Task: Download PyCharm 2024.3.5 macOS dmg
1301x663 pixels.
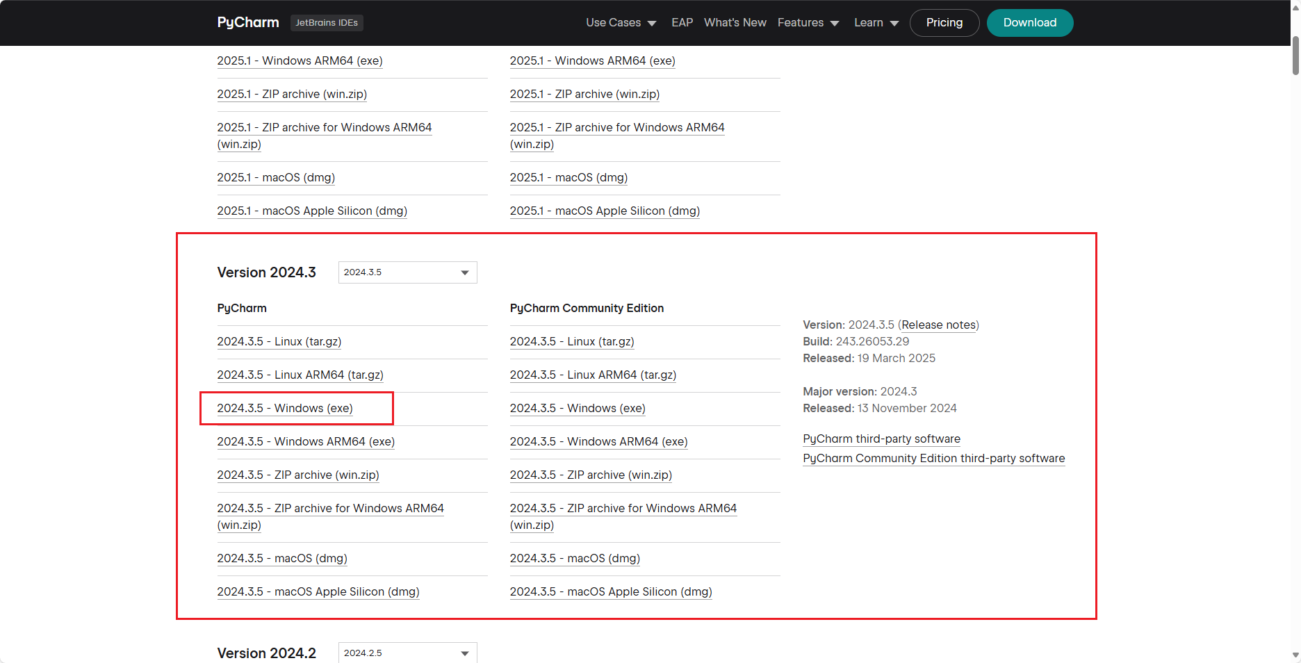Action: point(282,558)
